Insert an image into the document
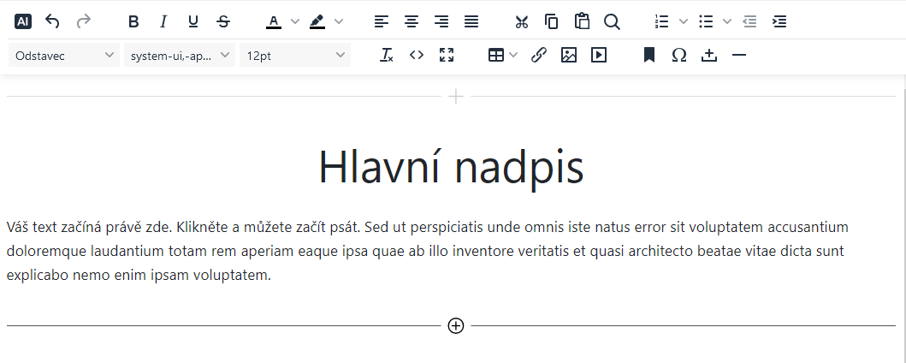Screen dimensions: 906x363 569,56
